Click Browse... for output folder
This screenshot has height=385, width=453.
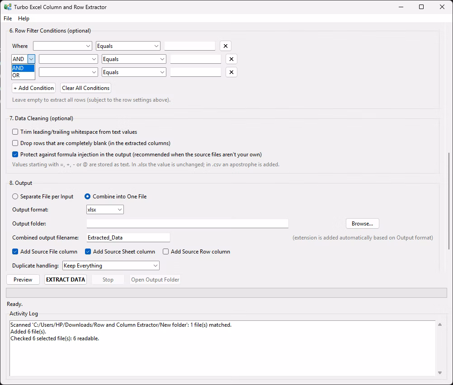(362, 224)
